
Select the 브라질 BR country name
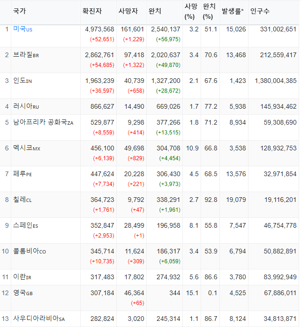tap(26, 55)
